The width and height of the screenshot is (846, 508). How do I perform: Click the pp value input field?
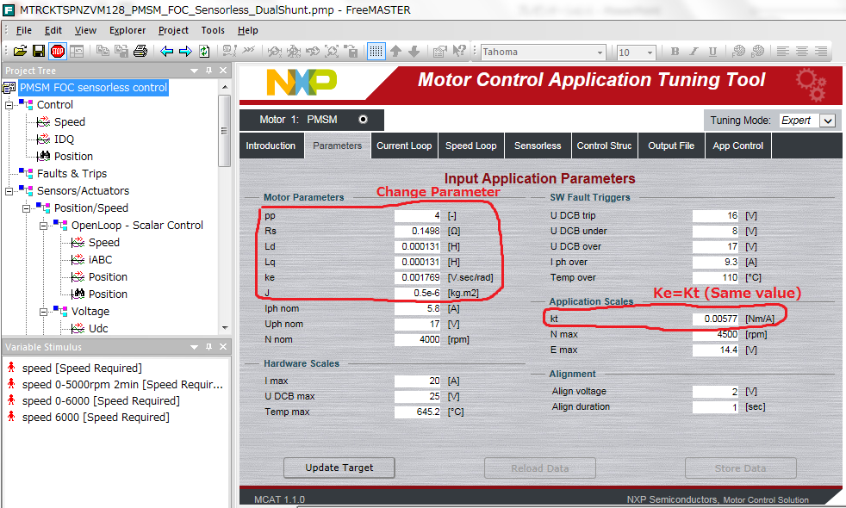[x=418, y=216]
